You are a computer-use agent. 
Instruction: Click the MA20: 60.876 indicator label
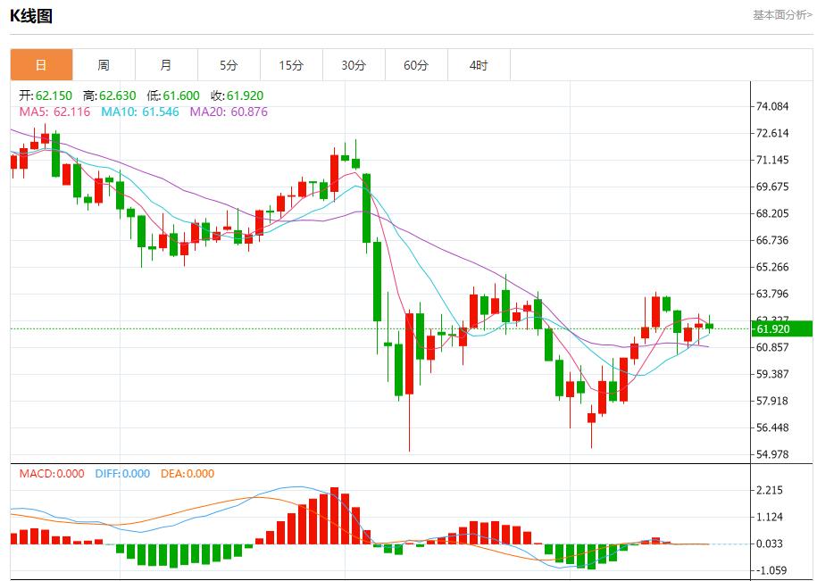tap(229, 112)
